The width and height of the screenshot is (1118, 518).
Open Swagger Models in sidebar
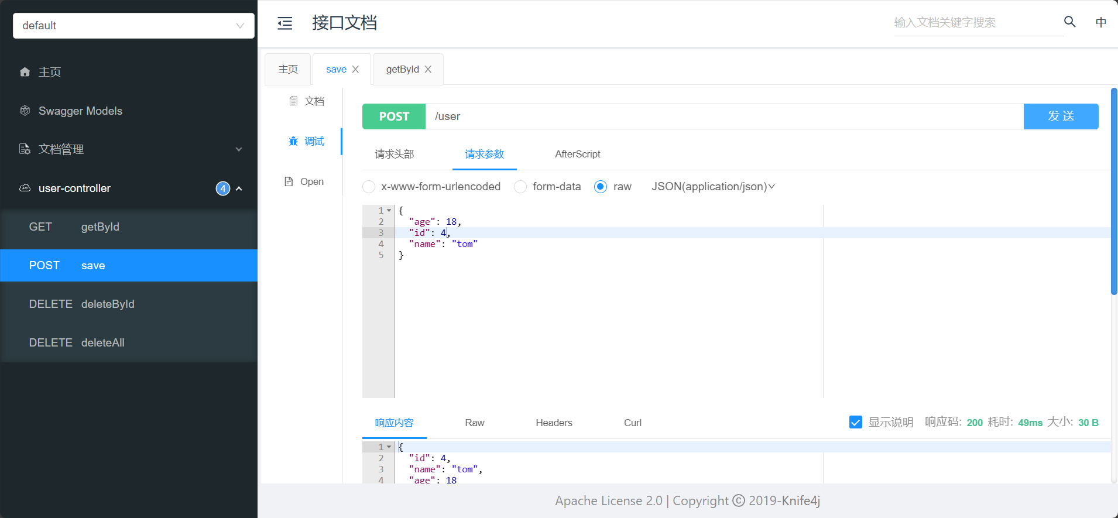tap(80, 111)
